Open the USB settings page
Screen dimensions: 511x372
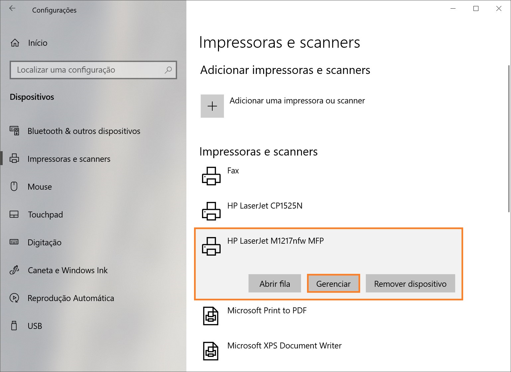click(35, 326)
